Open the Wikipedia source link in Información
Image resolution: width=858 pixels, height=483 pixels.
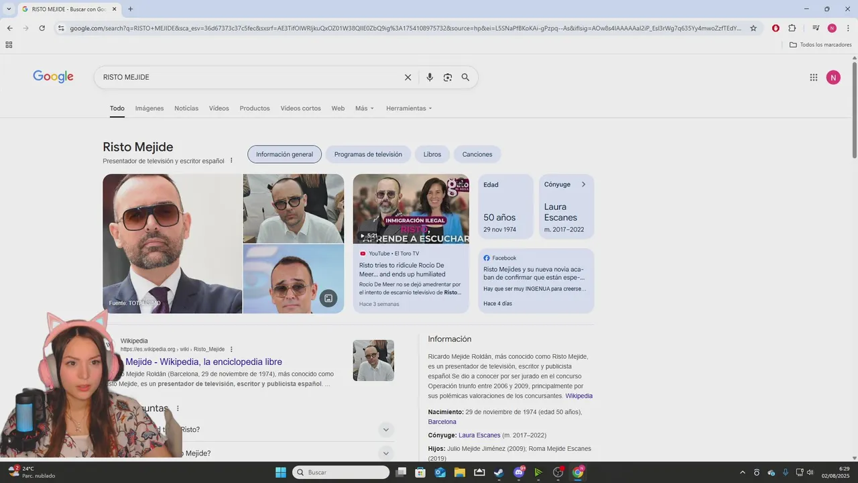(579, 396)
